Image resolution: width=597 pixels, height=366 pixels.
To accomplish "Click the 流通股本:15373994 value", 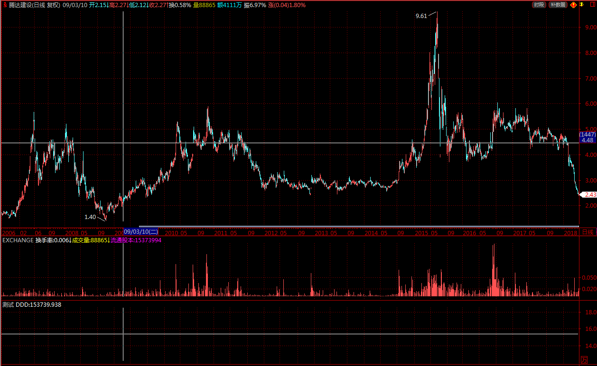I will click(136, 240).
